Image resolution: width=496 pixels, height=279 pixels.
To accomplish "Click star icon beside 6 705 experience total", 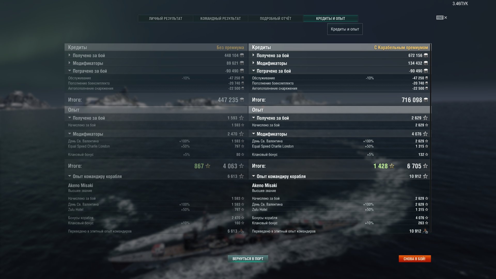I will coord(425,166).
